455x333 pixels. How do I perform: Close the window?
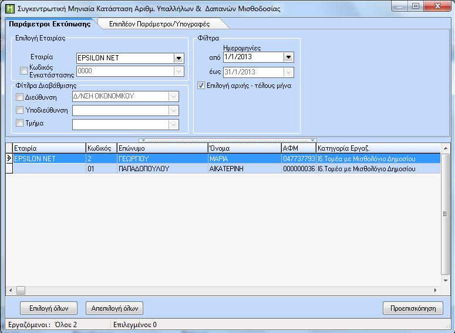(x=437, y=6)
